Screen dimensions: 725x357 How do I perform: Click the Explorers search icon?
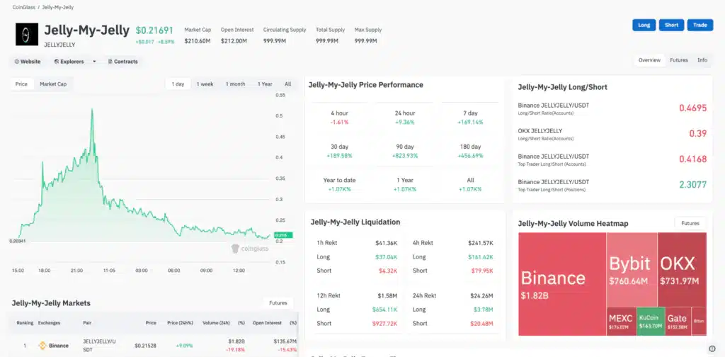tap(55, 62)
